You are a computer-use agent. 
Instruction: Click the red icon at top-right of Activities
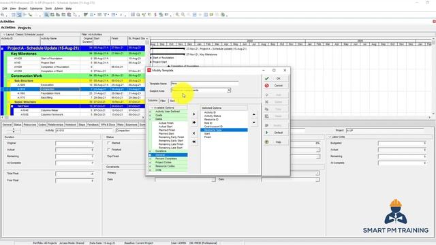point(434,21)
